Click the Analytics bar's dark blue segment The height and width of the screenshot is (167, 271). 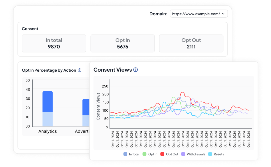pyautogui.click(x=47, y=102)
